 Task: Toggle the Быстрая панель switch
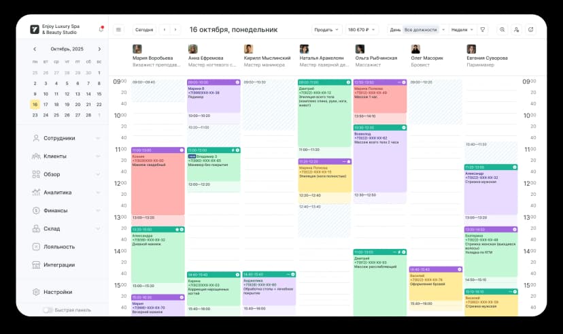(x=48, y=310)
